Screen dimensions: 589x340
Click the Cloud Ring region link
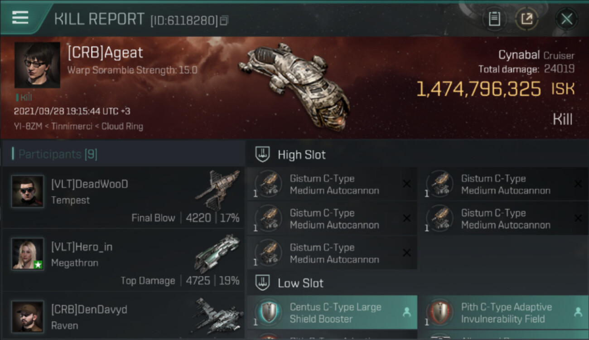click(123, 126)
